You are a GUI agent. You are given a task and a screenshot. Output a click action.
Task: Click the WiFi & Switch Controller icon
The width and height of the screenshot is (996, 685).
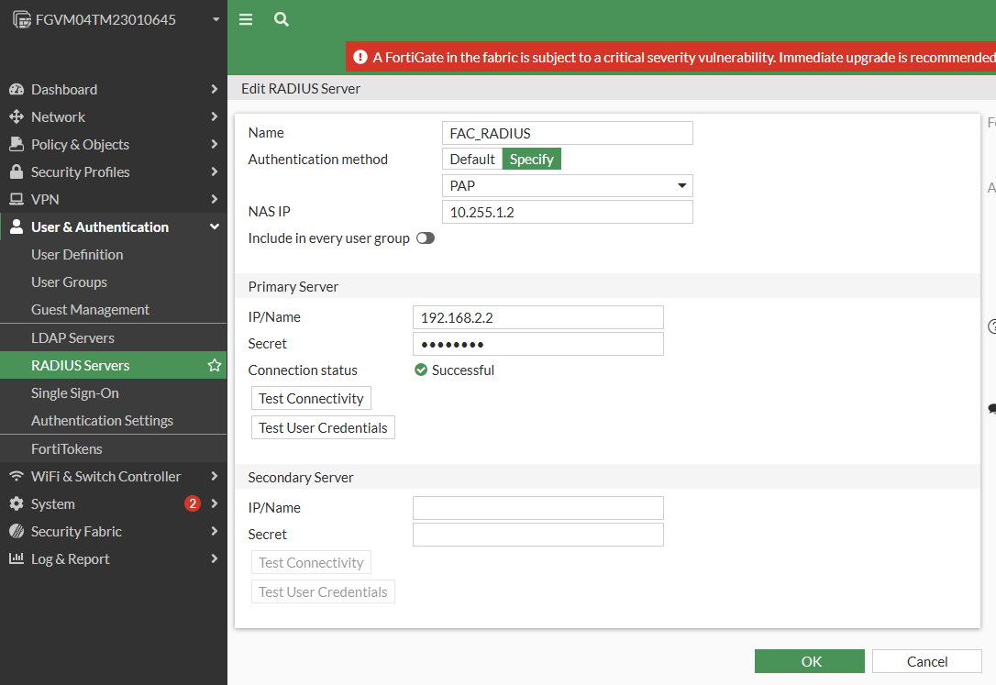pos(16,477)
